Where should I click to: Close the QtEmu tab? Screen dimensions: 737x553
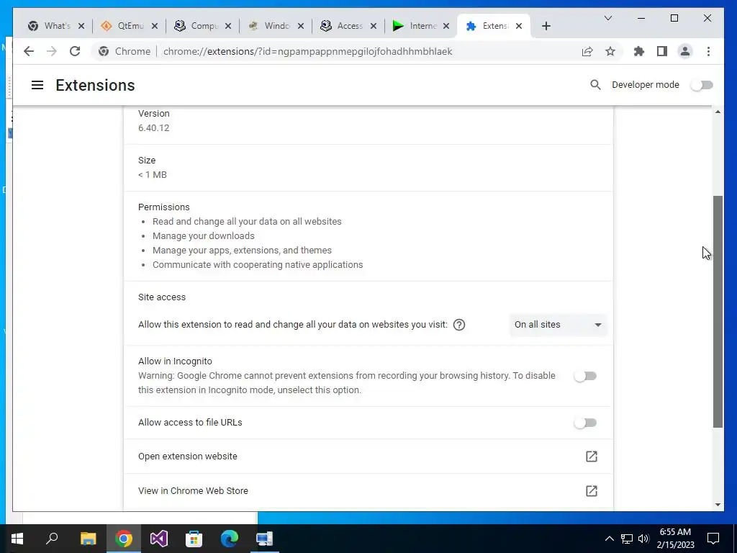click(x=155, y=26)
